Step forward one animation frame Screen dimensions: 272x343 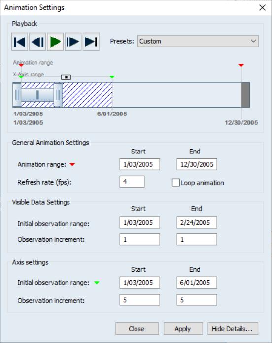[73, 42]
